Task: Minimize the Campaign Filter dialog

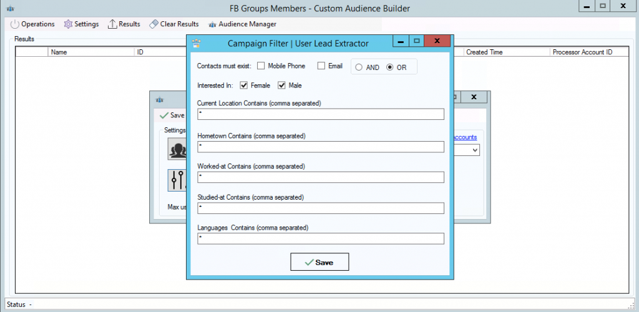Action: [x=401, y=41]
